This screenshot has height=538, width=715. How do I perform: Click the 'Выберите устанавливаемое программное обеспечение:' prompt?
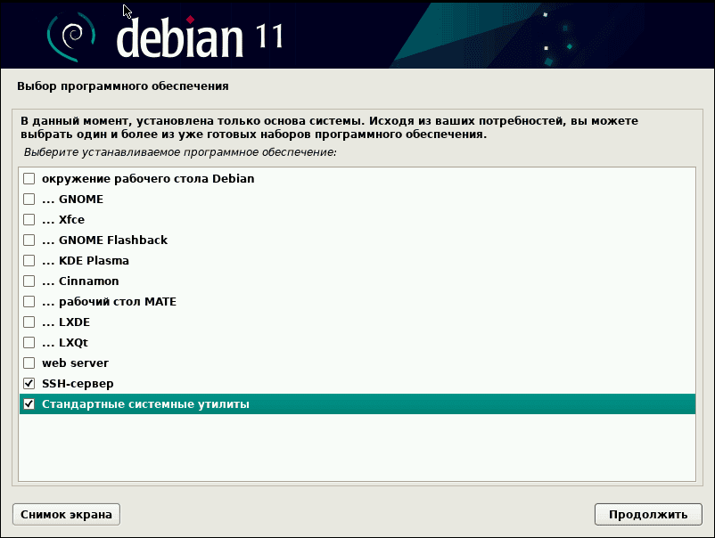180,152
